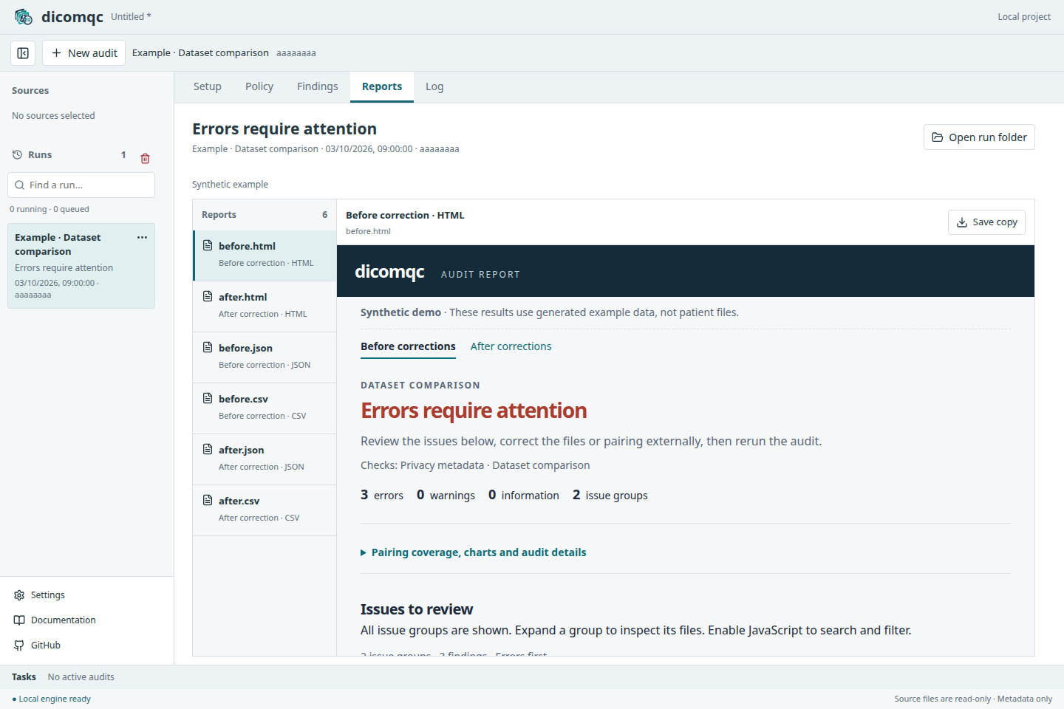
Task: Expand Pairing coverage, charts and audit details
Action: coord(473,552)
